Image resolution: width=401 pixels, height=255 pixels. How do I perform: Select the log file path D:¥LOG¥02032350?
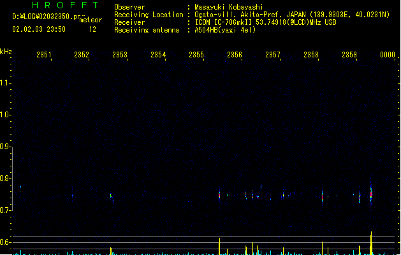[47, 17]
